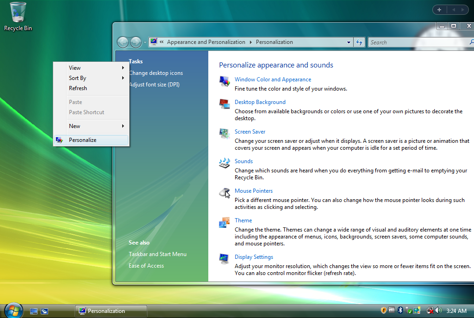Click the VMware tools tray icon
This screenshot has width=474, height=318.
392,310
